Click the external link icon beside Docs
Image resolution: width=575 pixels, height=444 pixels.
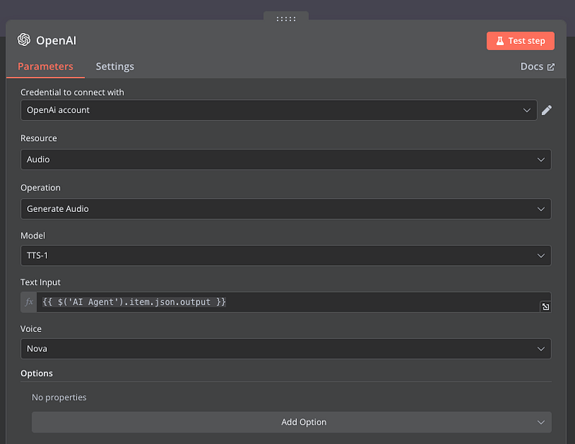pos(551,67)
